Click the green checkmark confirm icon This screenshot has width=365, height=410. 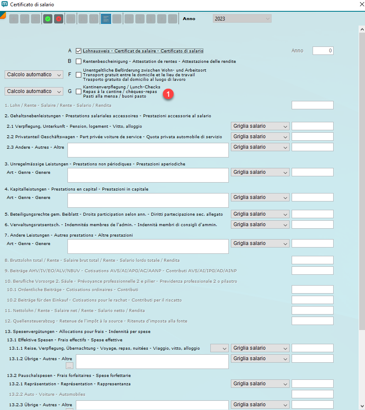[47, 18]
